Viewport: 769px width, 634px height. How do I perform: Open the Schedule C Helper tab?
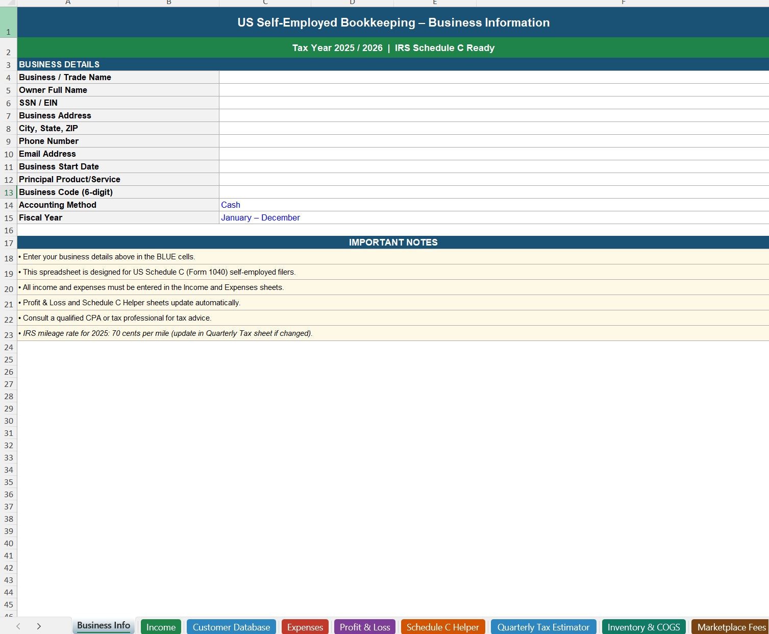[443, 627]
